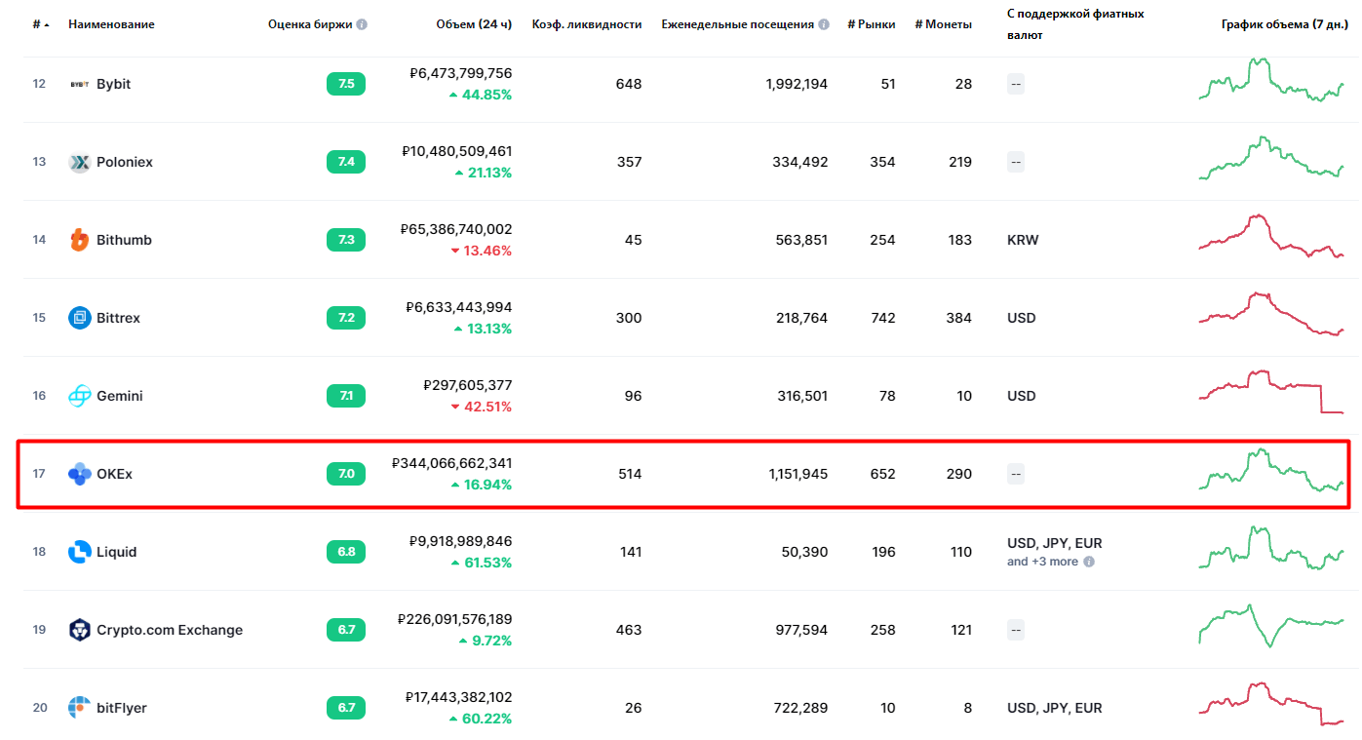Select Bithumb volume '₽65,386,740,002'
Screen dimensions: 1362x740
pos(456,229)
